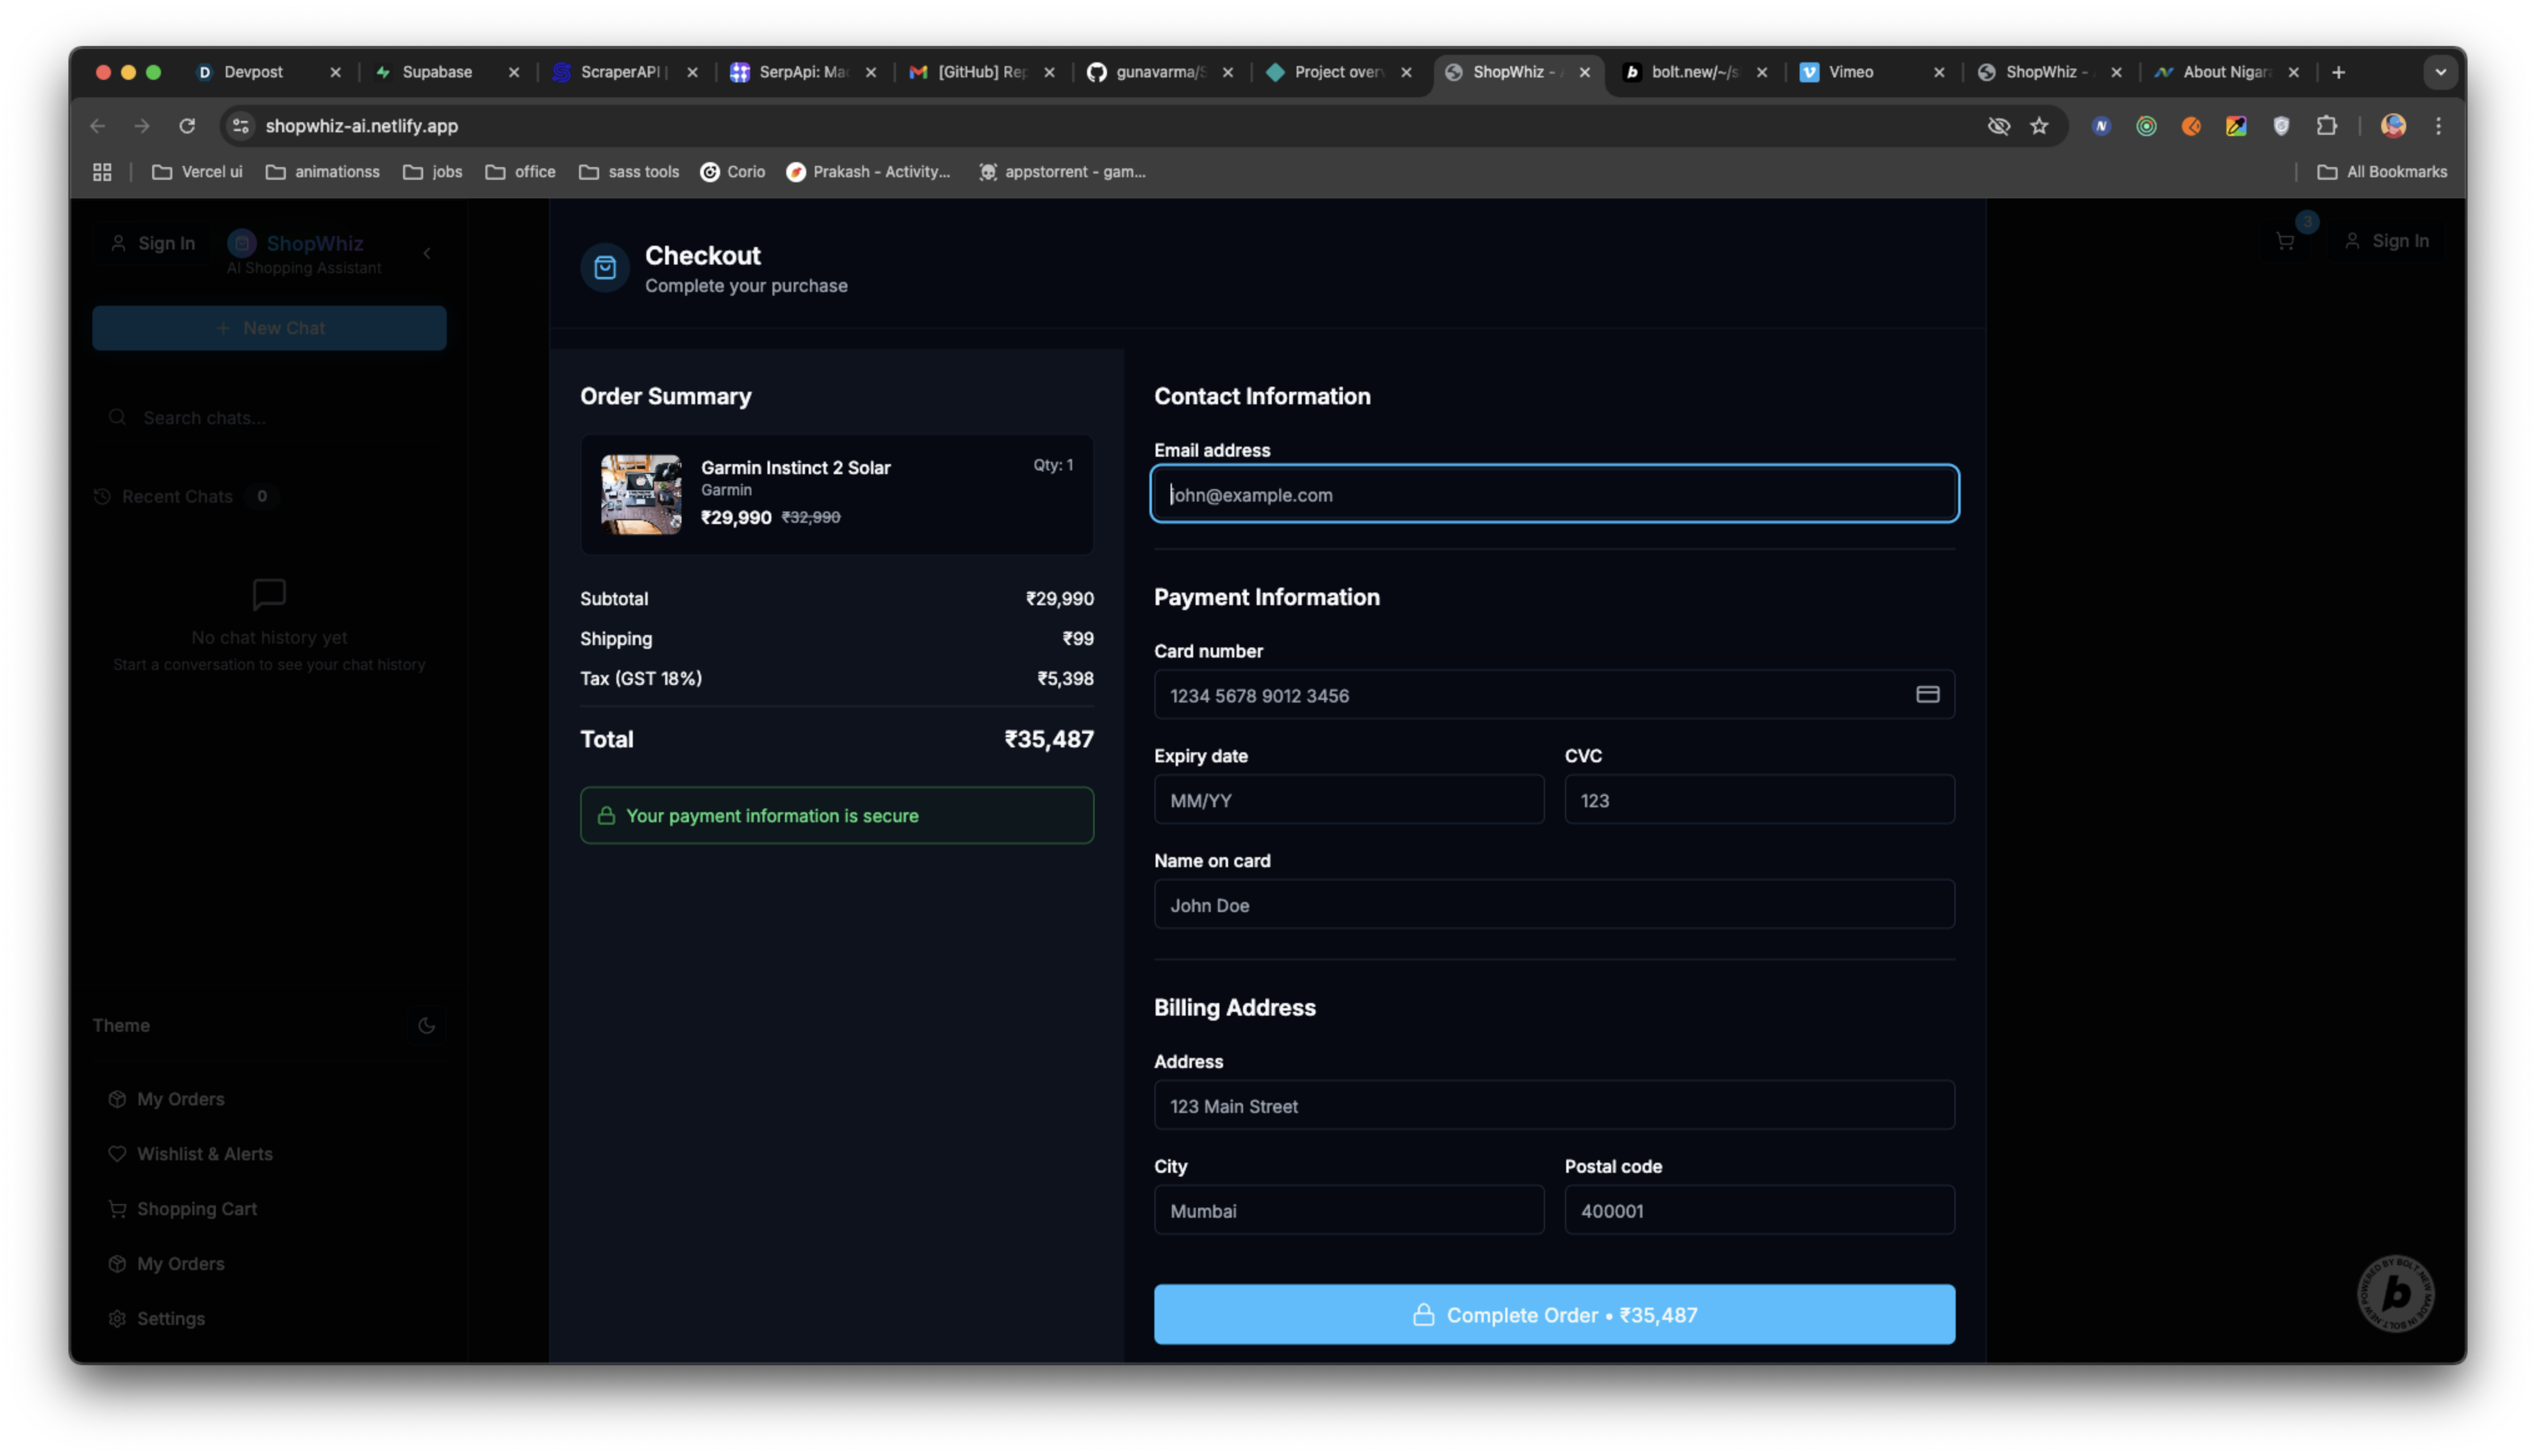Toggle the dark mode moon icon

click(x=426, y=1025)
